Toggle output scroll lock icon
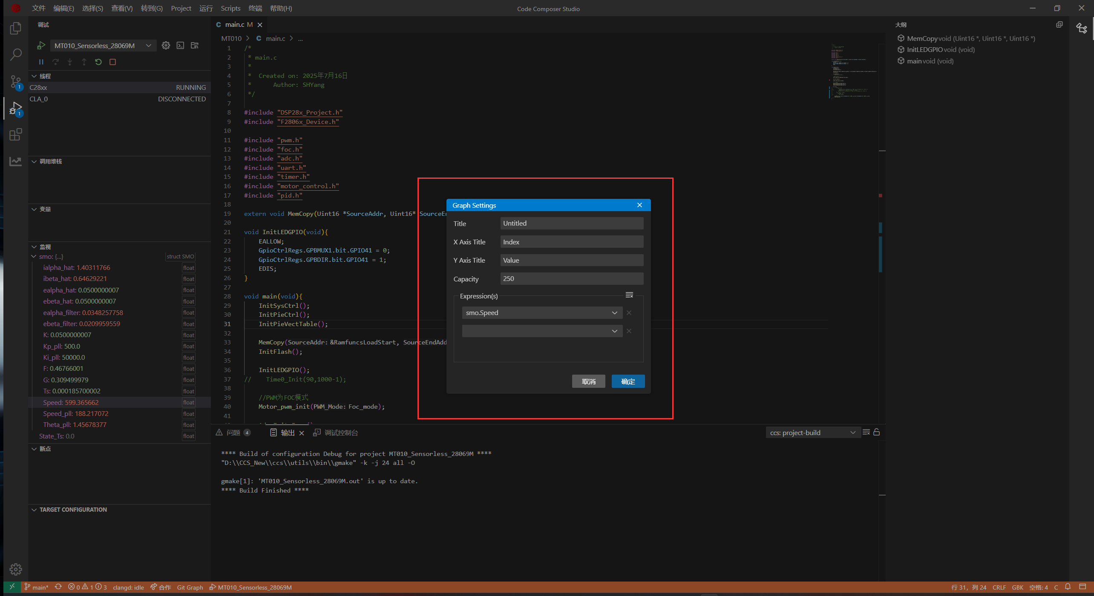The height and width of the screenshot is (596, 1094). pos(876,432)
